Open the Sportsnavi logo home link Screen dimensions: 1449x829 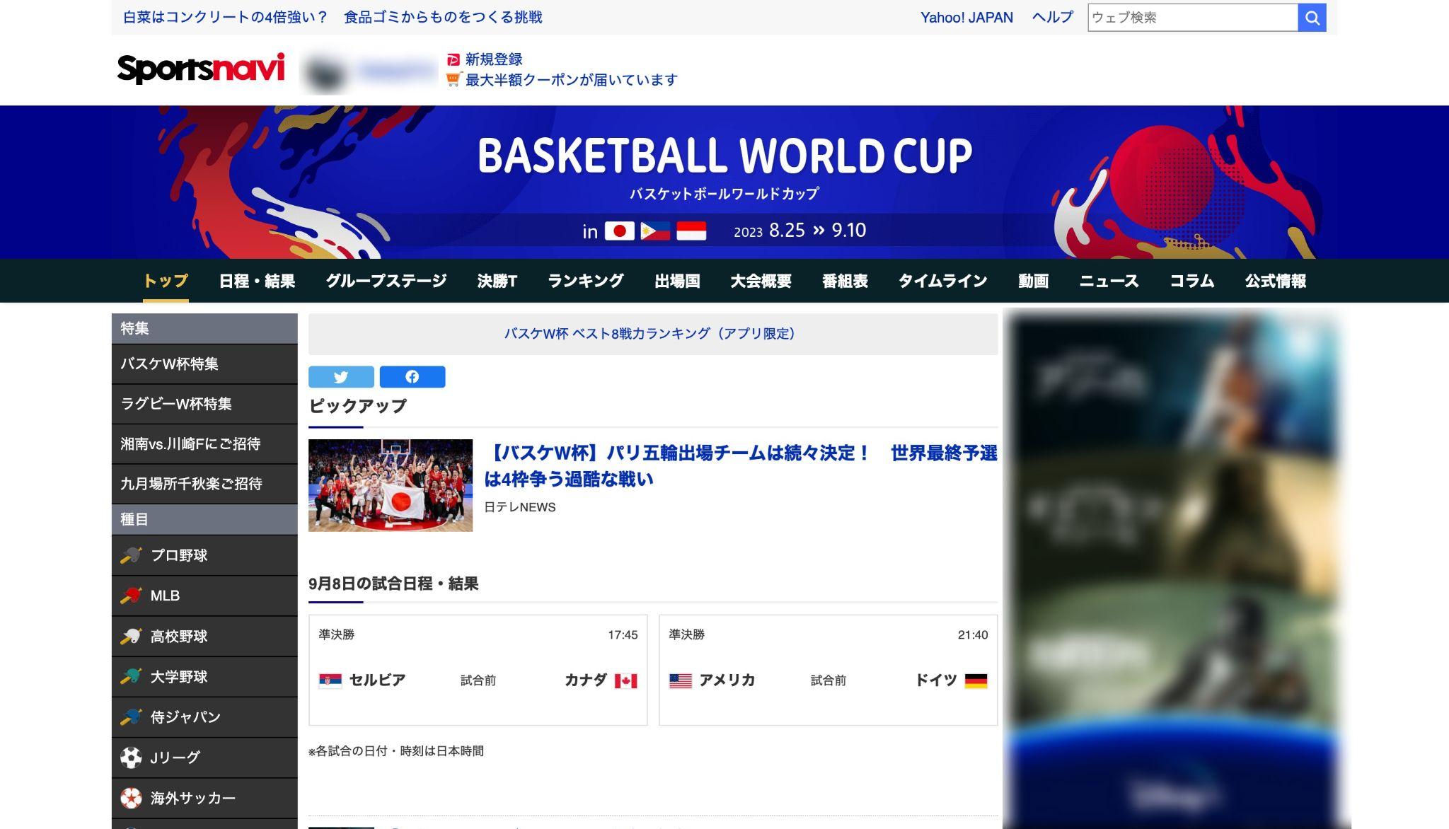click(x=201, y=69)
